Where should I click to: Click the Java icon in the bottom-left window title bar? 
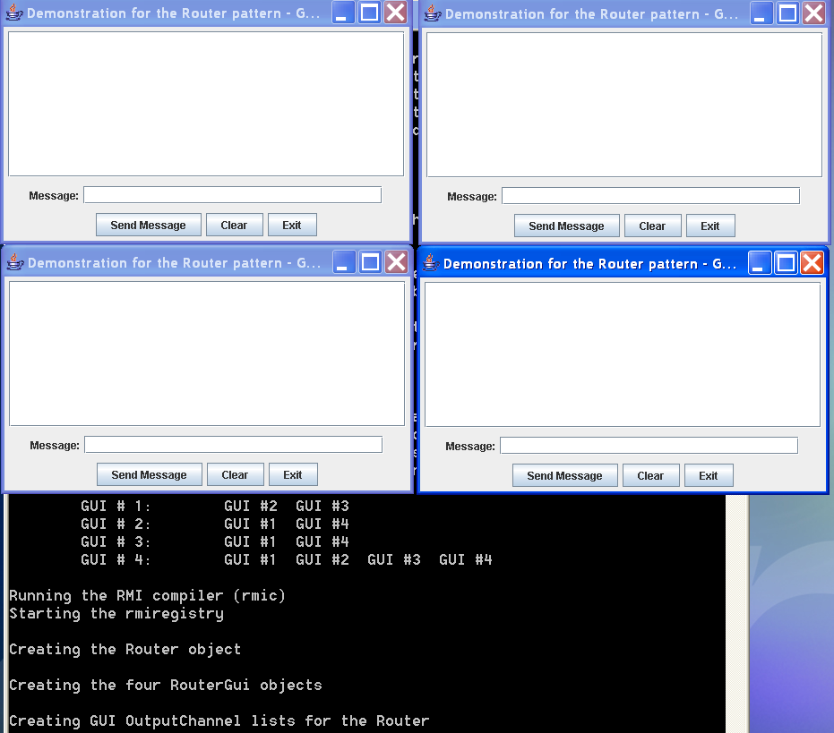point(15,262)
